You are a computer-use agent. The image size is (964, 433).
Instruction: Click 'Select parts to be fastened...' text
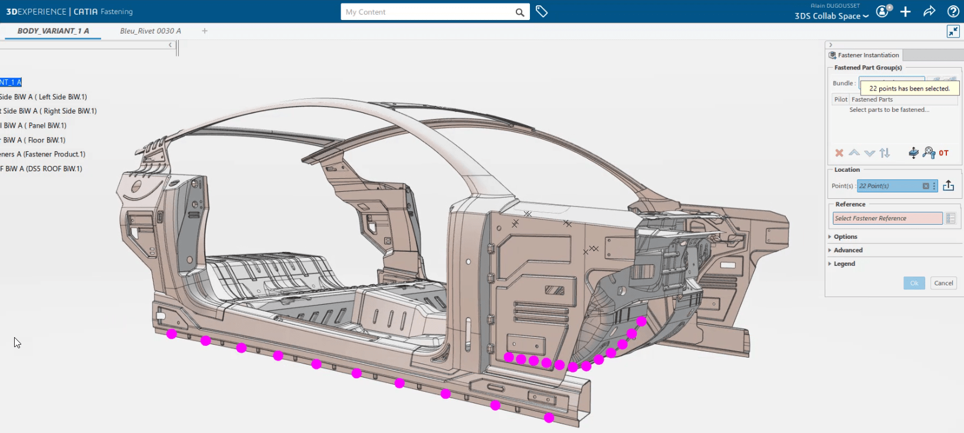pos(889,110)
